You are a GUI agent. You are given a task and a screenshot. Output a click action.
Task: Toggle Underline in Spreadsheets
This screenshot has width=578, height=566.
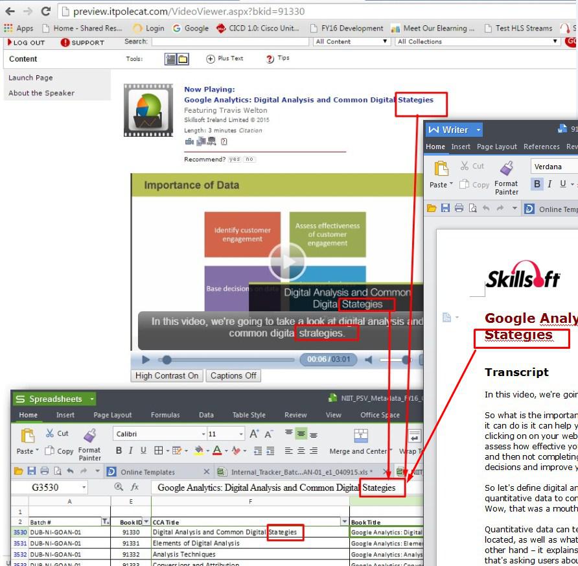pos(143,451)
